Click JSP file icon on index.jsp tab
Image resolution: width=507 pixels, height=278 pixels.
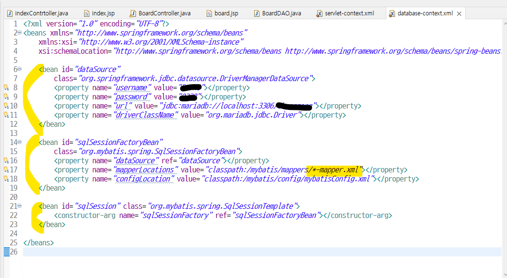[x=87, y=13]
